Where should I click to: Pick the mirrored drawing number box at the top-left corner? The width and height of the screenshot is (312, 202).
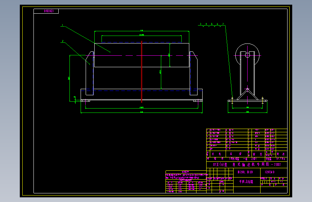[46, 11]
